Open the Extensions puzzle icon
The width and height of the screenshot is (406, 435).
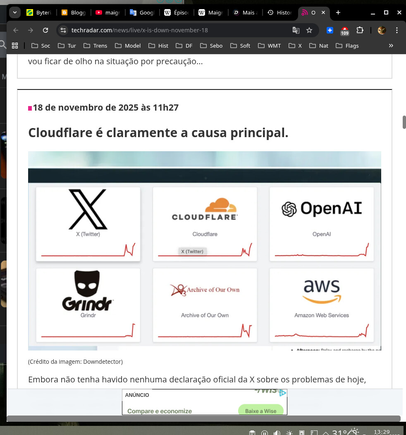360,30
